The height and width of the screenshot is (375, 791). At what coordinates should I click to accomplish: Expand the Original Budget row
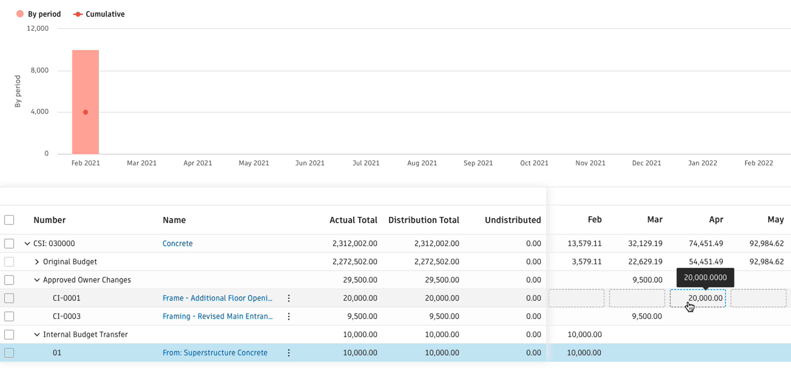(37, 262)
